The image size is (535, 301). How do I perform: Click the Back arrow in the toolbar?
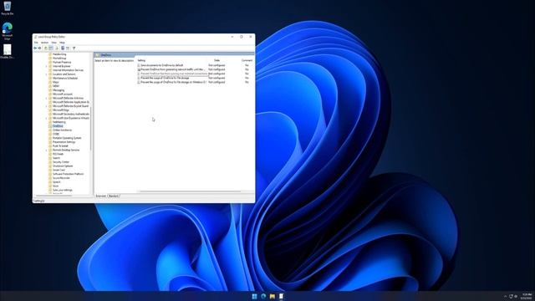tap(35, 48)
